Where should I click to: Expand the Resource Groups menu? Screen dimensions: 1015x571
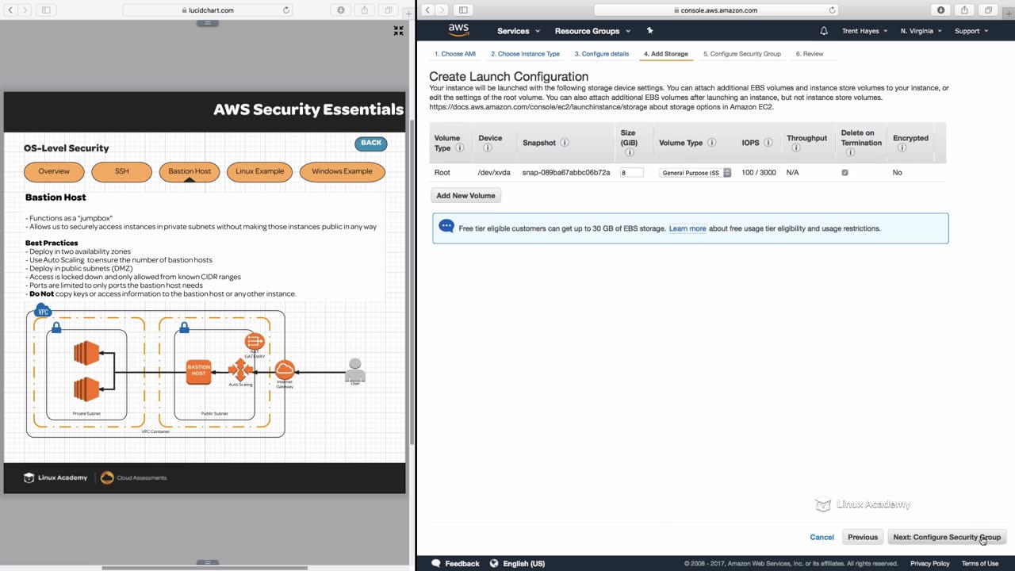pyautogui.click(x=593, y=31)
